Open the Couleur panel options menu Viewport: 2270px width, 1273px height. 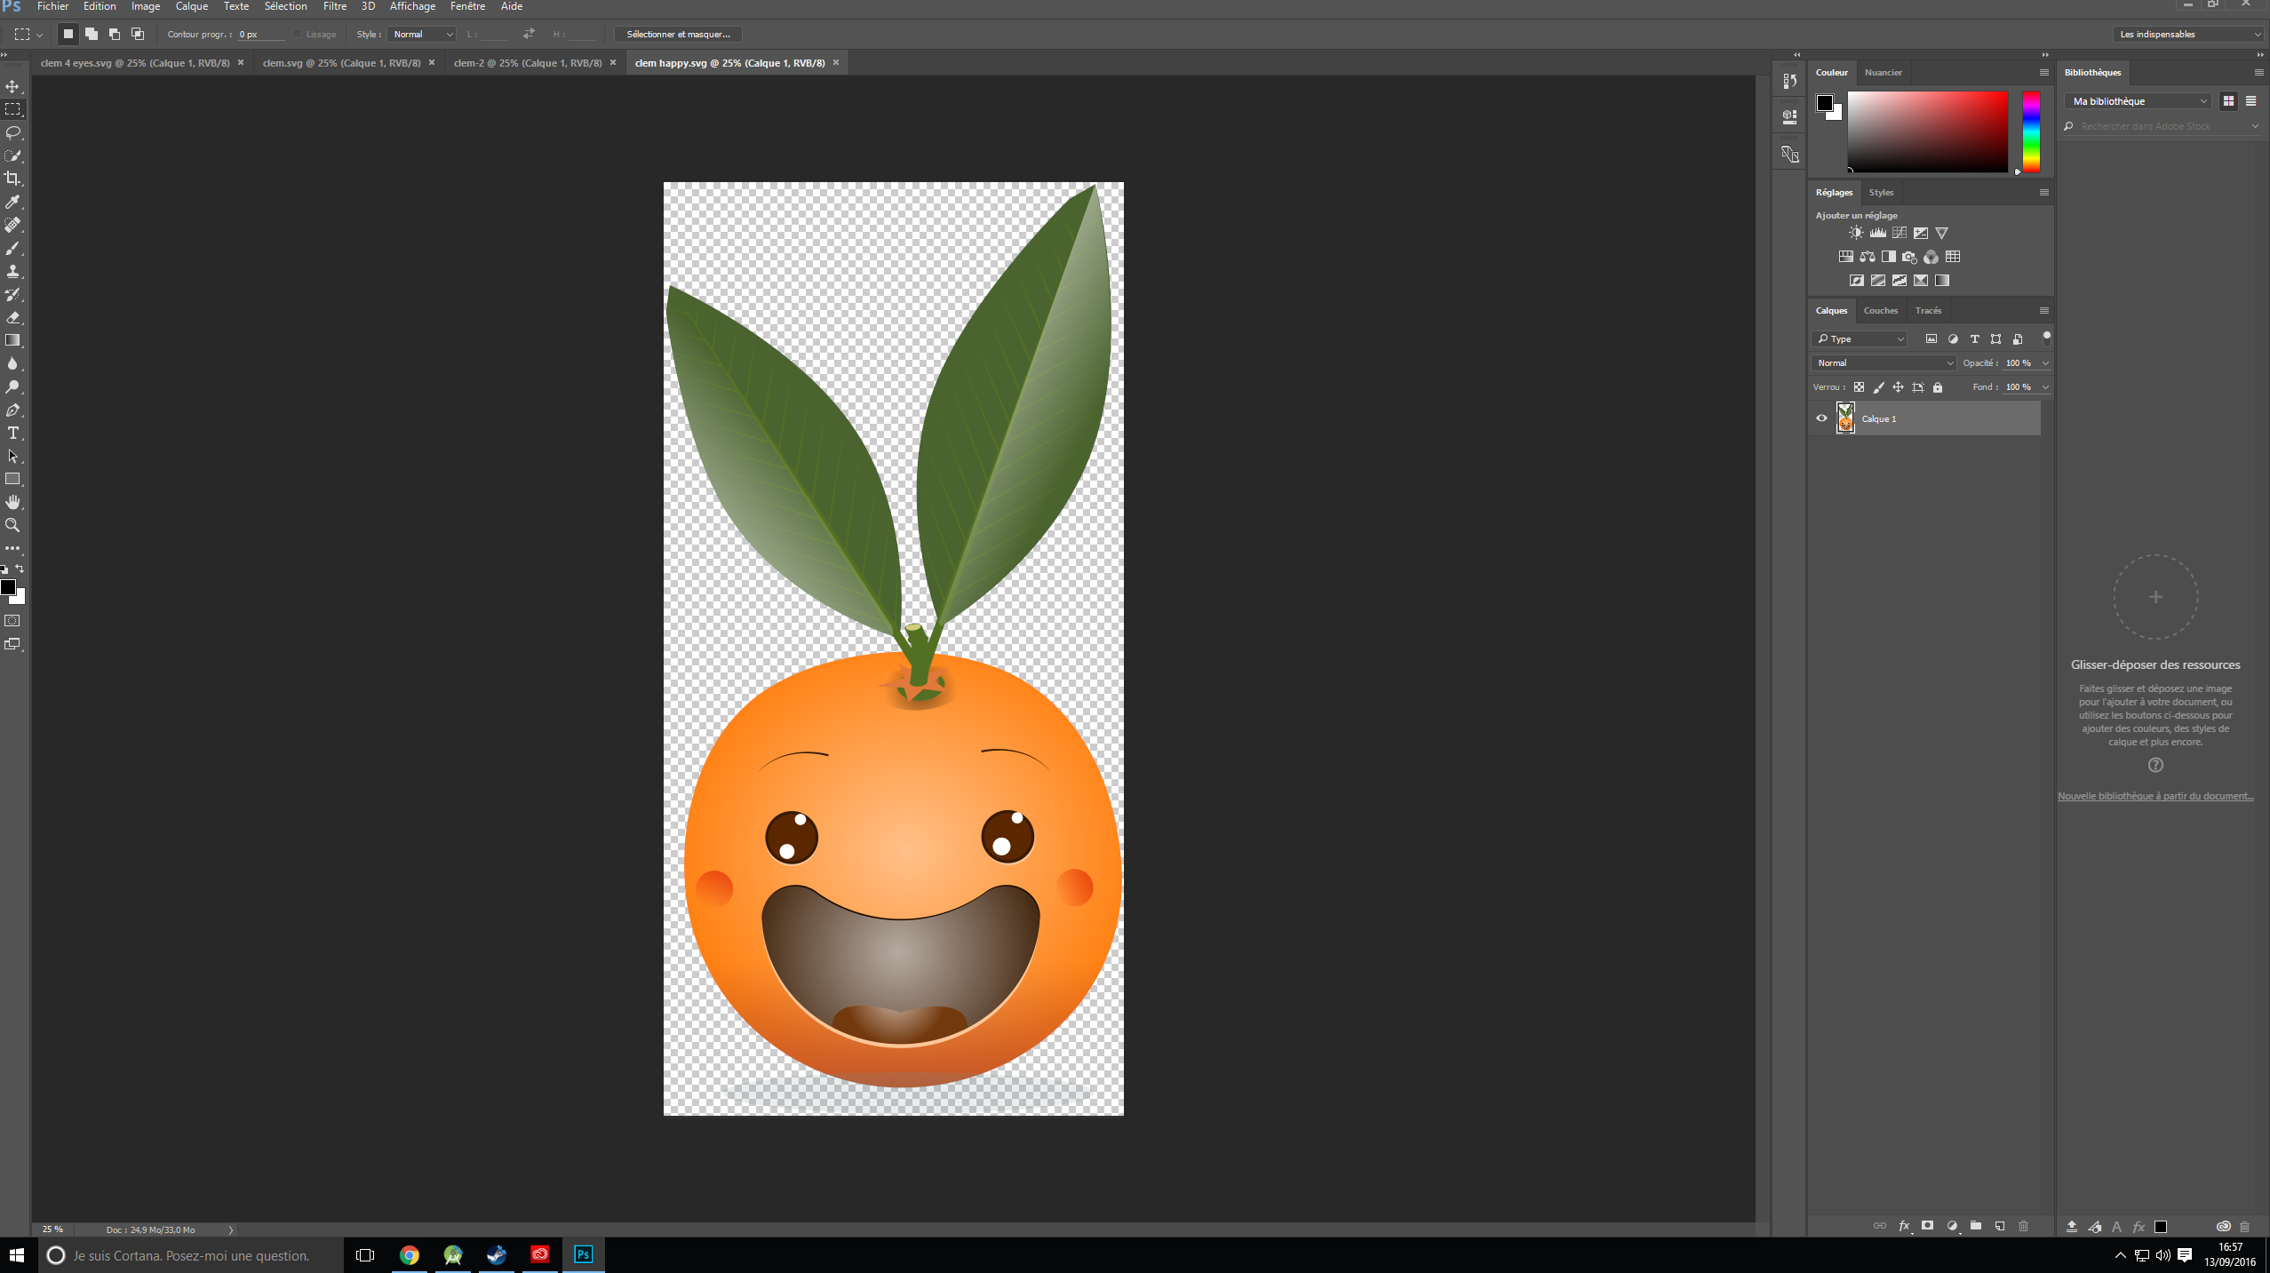(x=2043, y=72)
